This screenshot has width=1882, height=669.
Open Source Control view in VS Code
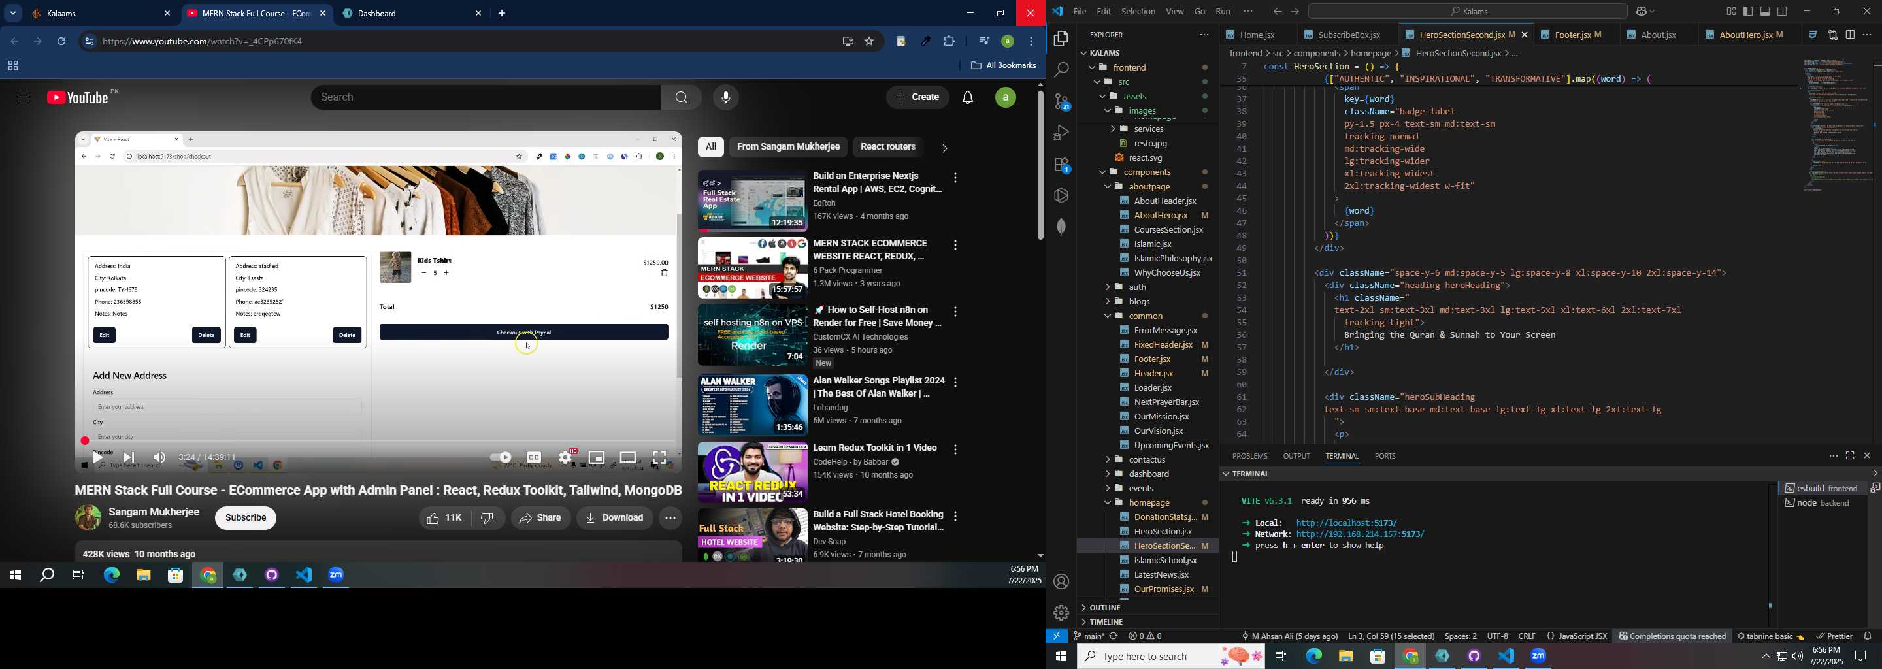tap(1061, 101)
